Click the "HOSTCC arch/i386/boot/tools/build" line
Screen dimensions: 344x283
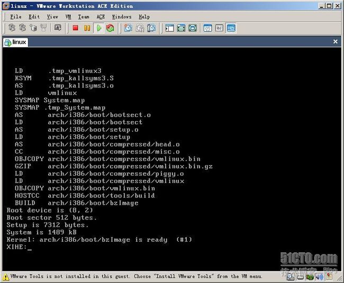click(85, 196)
